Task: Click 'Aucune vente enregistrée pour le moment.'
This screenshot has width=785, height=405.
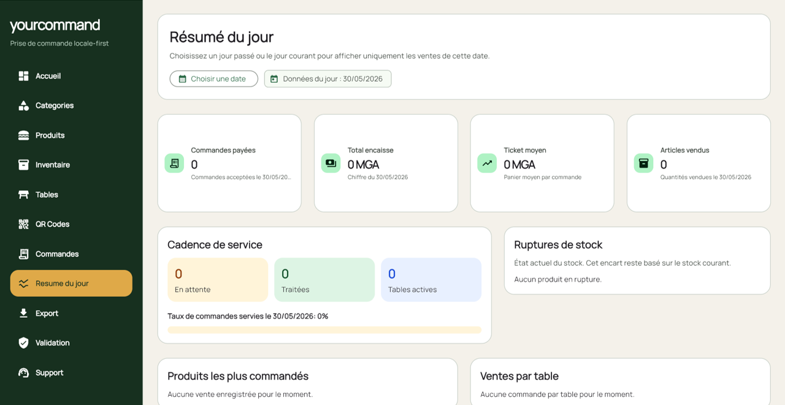Action: [240, 395]
